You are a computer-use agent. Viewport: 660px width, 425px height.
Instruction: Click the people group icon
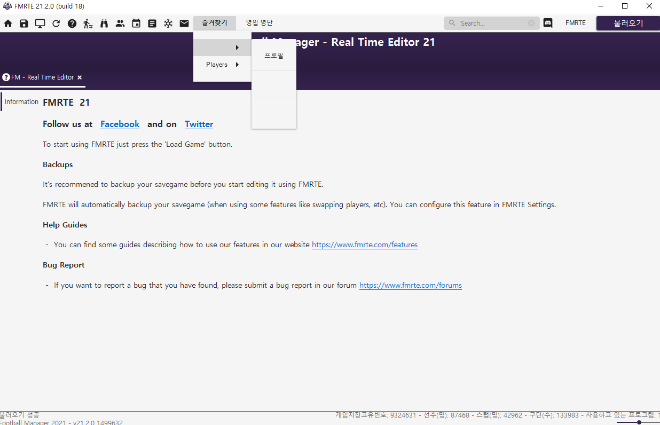[120, 23]
